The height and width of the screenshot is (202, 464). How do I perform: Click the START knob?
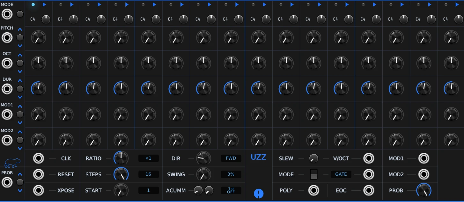(121, 190)
